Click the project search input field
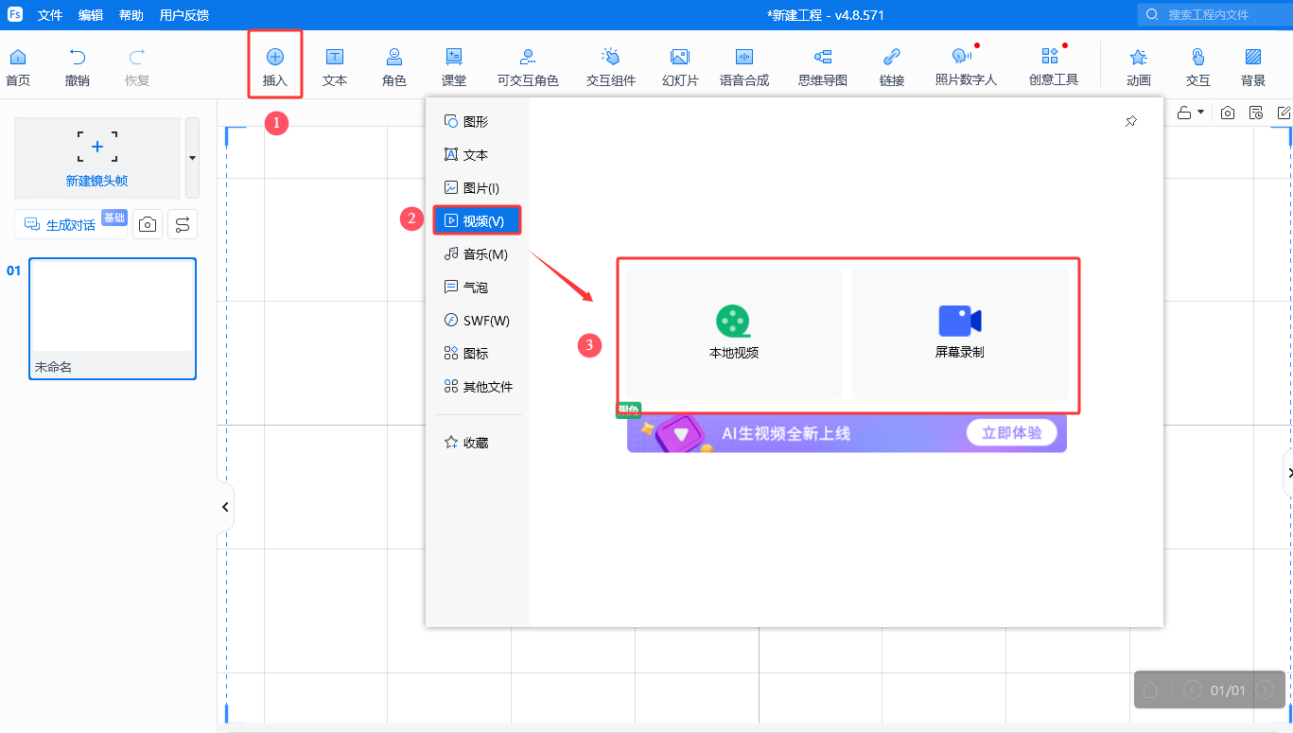 point(1215,14)
